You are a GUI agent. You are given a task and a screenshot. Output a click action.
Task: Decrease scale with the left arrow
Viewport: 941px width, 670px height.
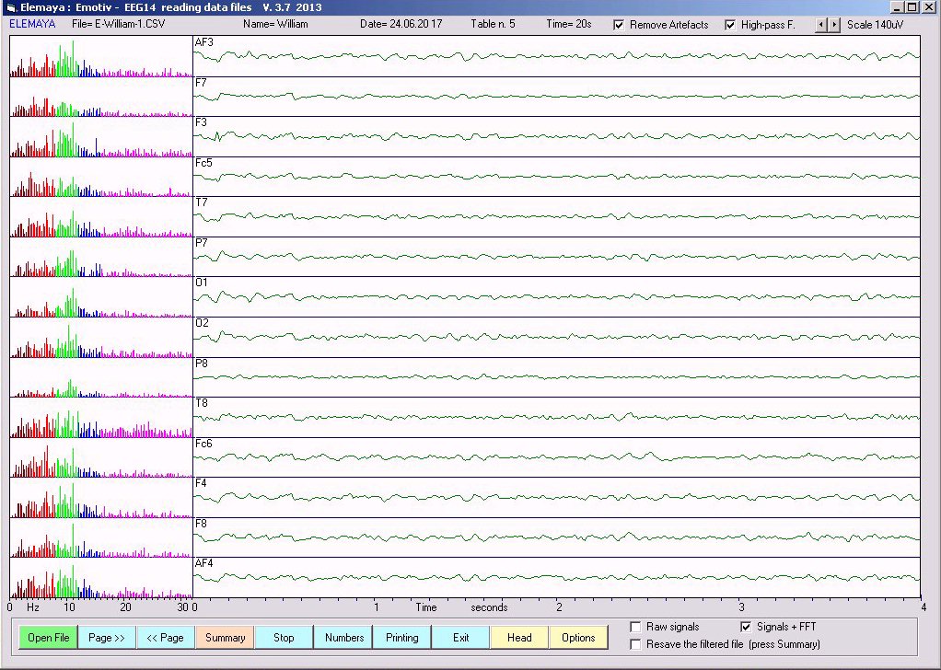822,24
